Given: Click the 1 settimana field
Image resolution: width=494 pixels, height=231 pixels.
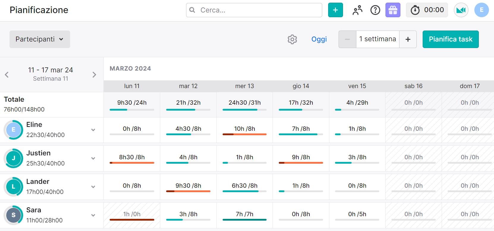Looking at the screenshot, I should pyautogui.click(x=377, y=39).
